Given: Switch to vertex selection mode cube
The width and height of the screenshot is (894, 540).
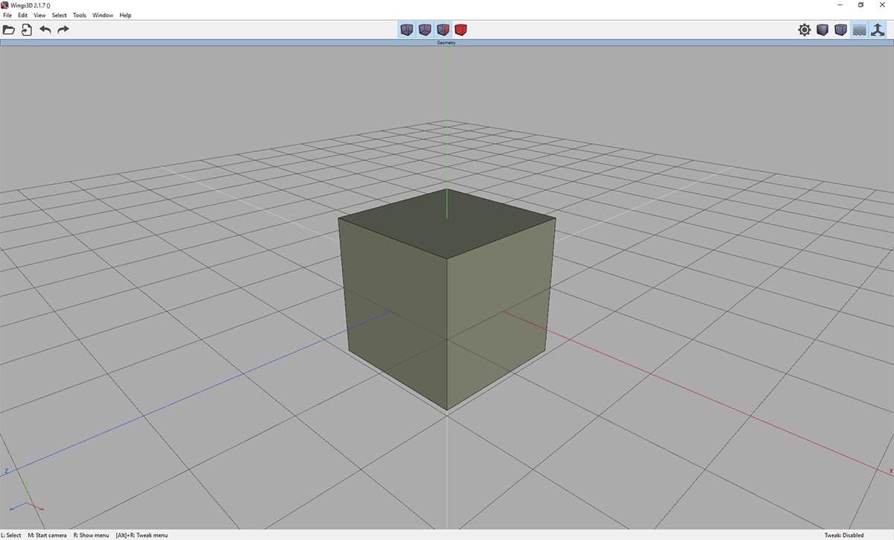Looking at the screenshot, I should tap(407, 30).
